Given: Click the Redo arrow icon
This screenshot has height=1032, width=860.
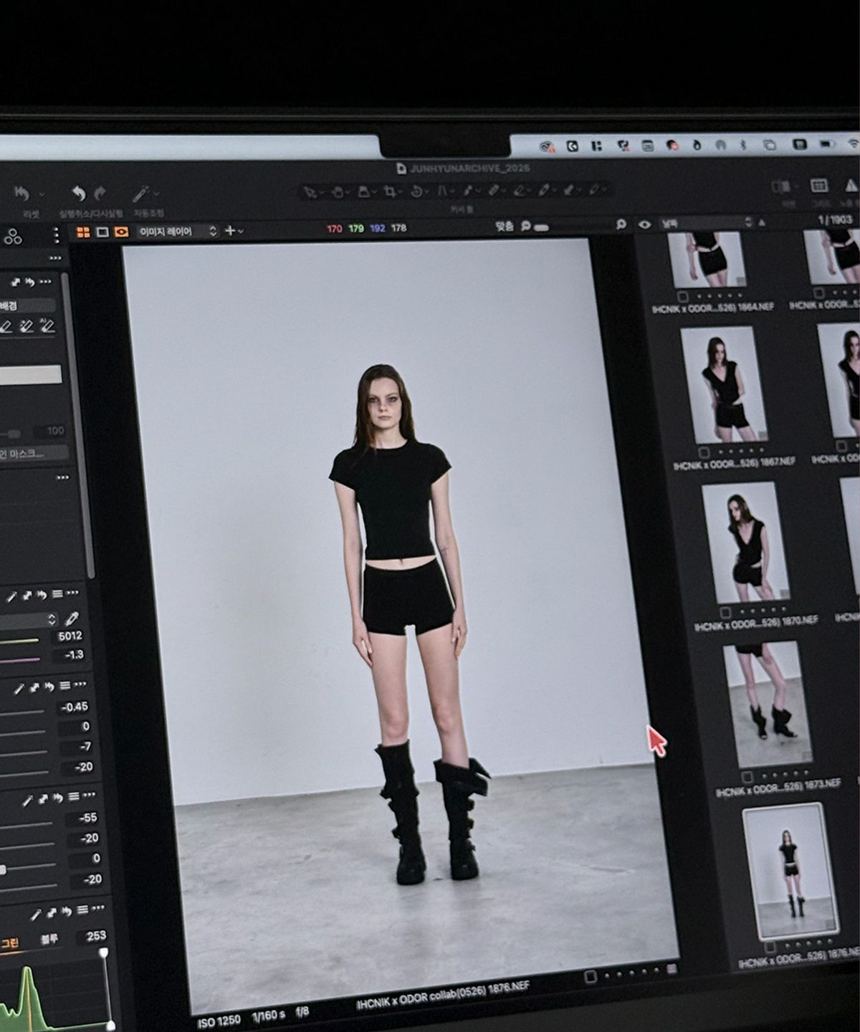Looking at the screenshot, I should [x=100, y=193].
